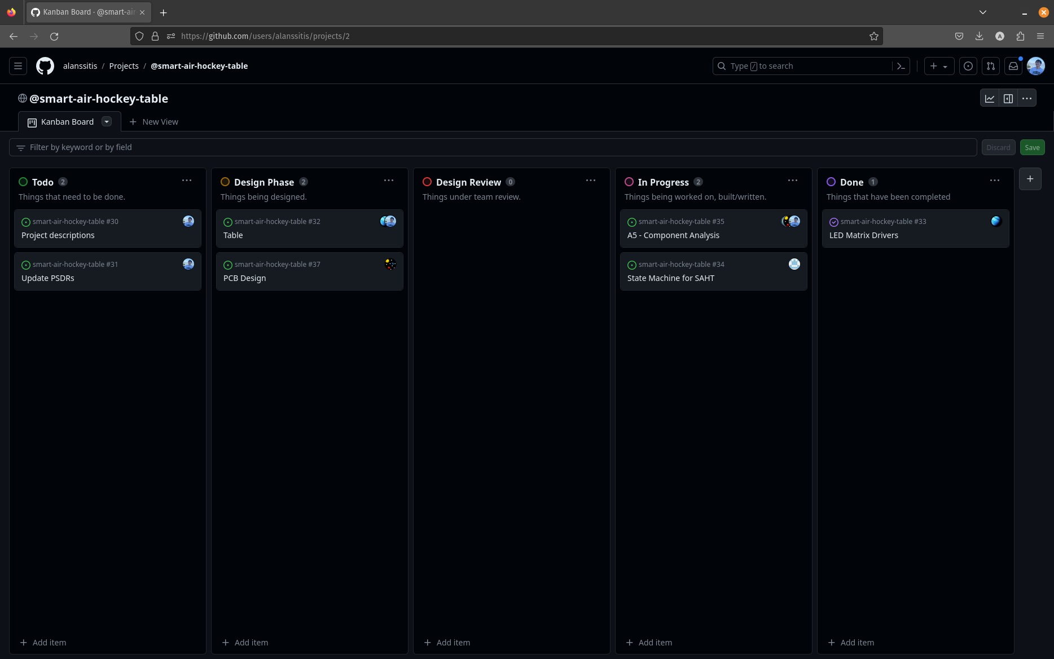Open Todo column options menu

coord(187,181)
